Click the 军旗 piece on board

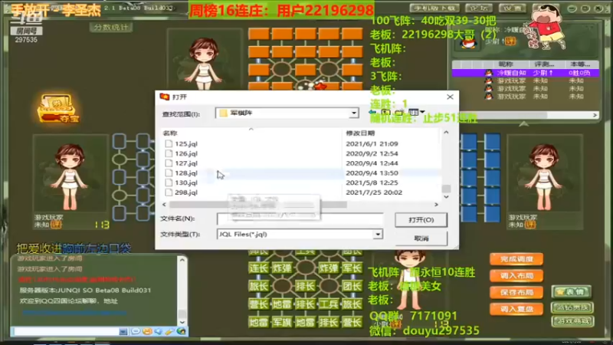(x=282, y=322)
